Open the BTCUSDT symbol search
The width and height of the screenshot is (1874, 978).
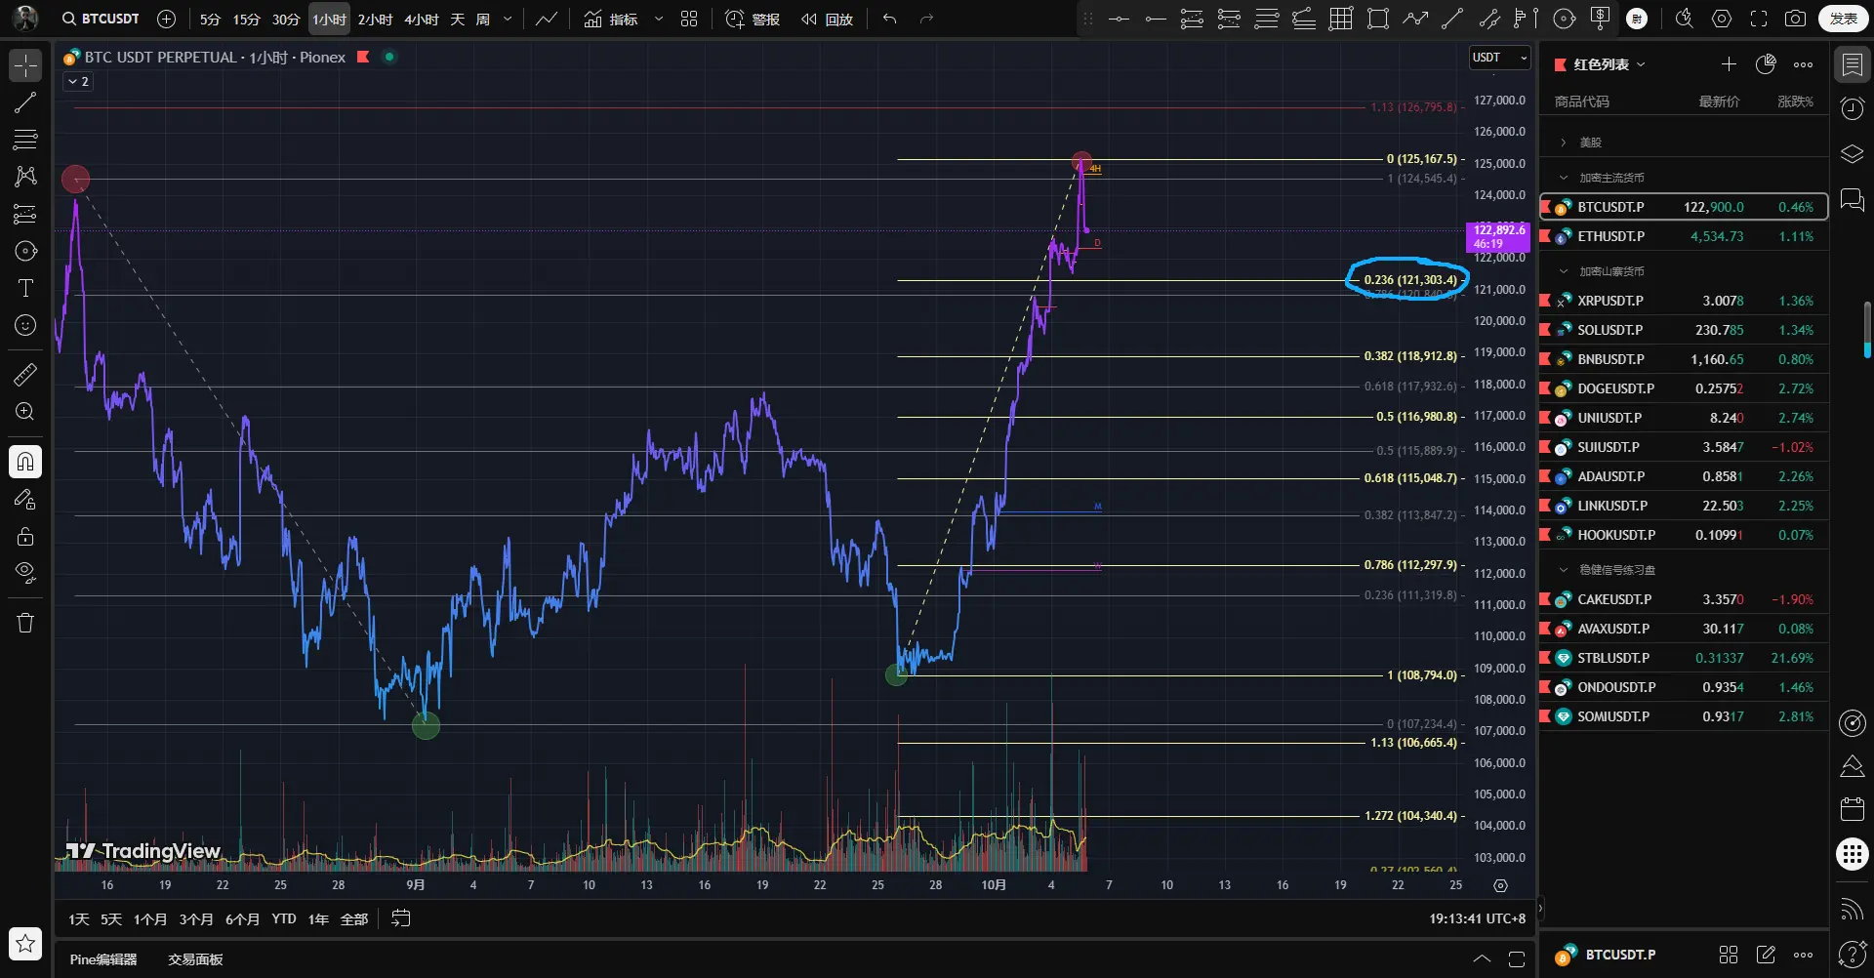(x=101, y=19)
